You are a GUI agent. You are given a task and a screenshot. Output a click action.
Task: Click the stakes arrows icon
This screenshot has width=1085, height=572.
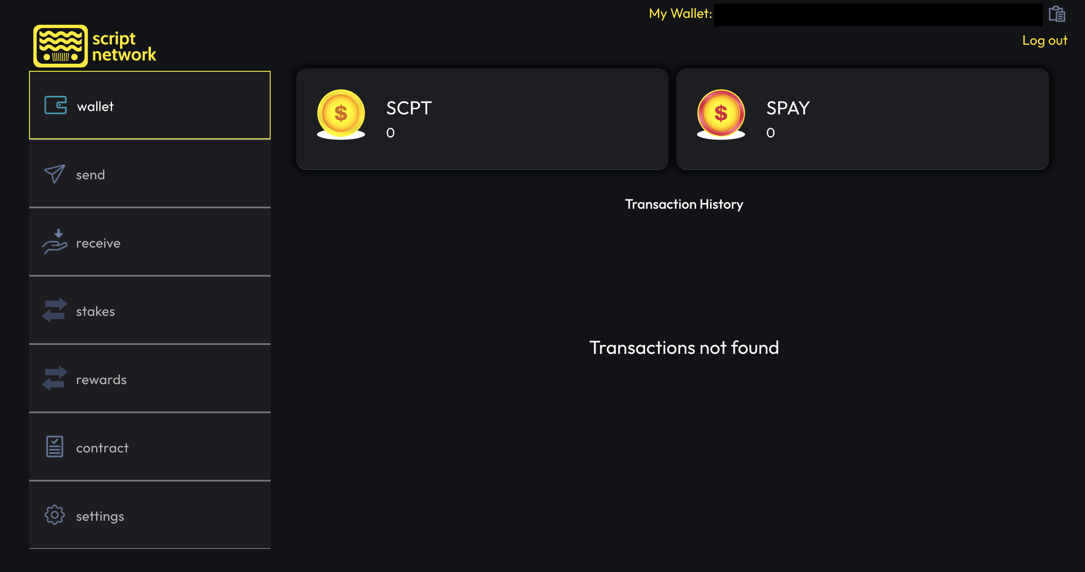click(x=55, y=310)
